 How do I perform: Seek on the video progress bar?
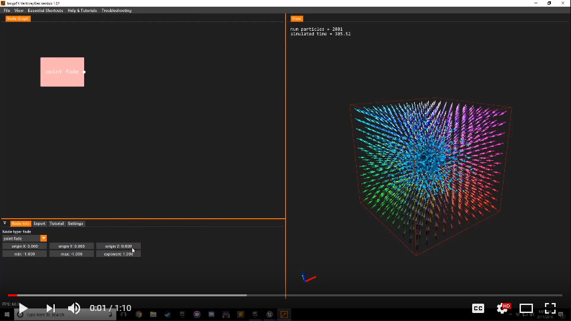pyautogui.click(x=285, y=295)
